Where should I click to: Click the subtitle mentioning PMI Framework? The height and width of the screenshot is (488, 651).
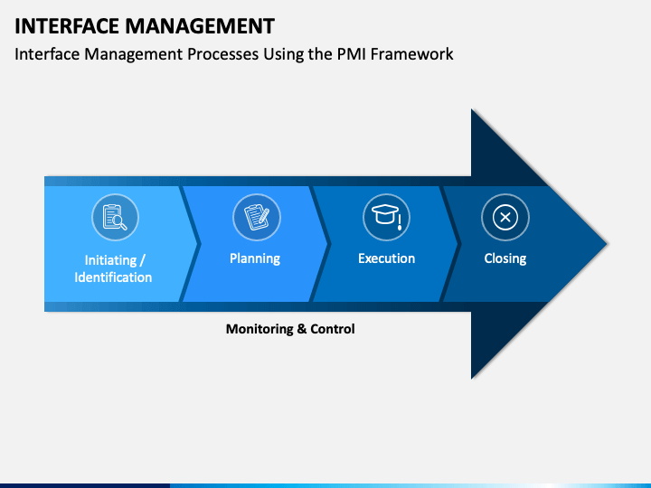click(234, 54)
